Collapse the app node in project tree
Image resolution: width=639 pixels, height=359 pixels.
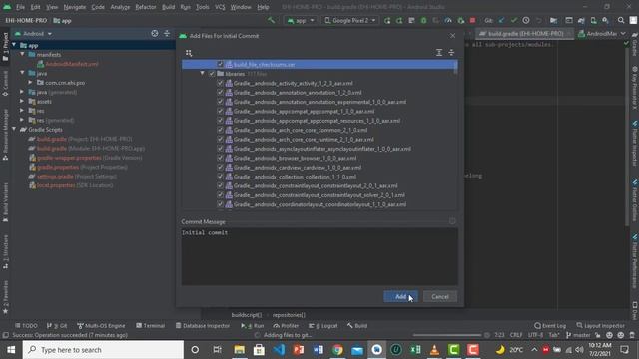click(14, 45)
